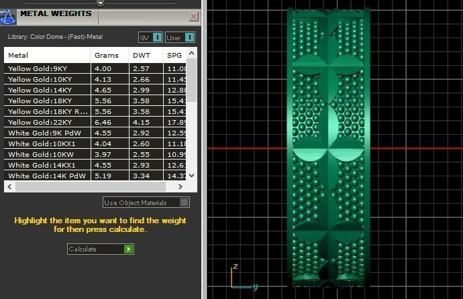Click the 2.57 DWT cell
This screenshot has width=463, height=299.
[146, 68]
